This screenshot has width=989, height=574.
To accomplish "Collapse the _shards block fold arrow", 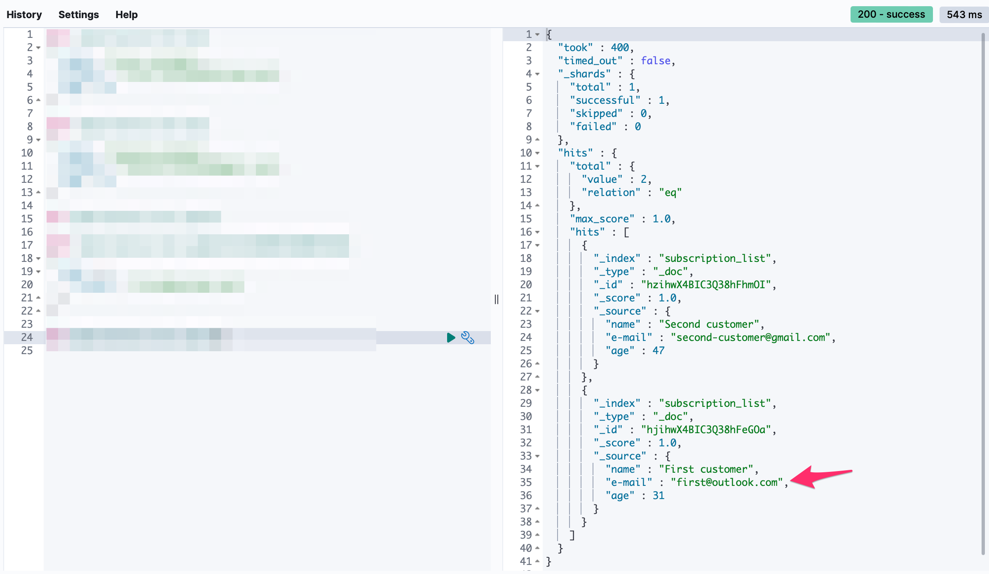I will click(x=537, y=74).
